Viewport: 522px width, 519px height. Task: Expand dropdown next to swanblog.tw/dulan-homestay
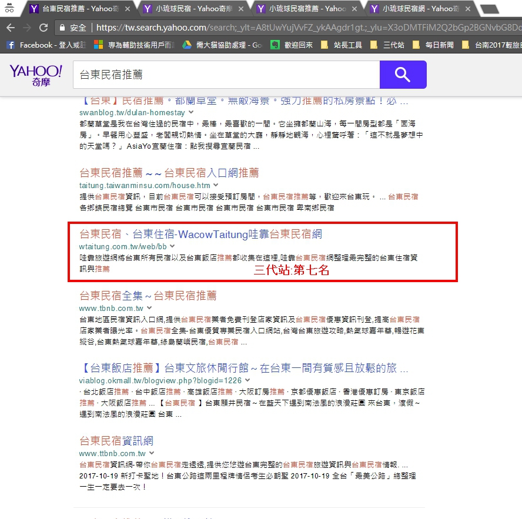coord(191,112)
